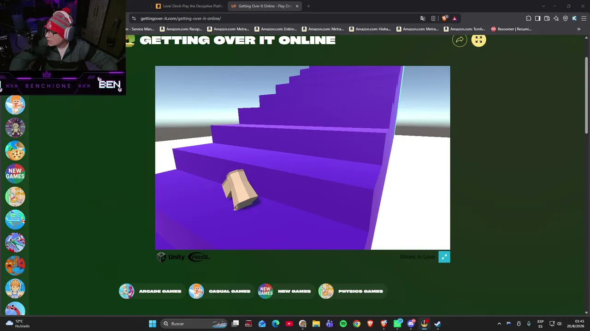The height and width of the screenshot is (331, 590).
Task: Open the Amazon.com: Recep... bookmark
Action: 181,29
